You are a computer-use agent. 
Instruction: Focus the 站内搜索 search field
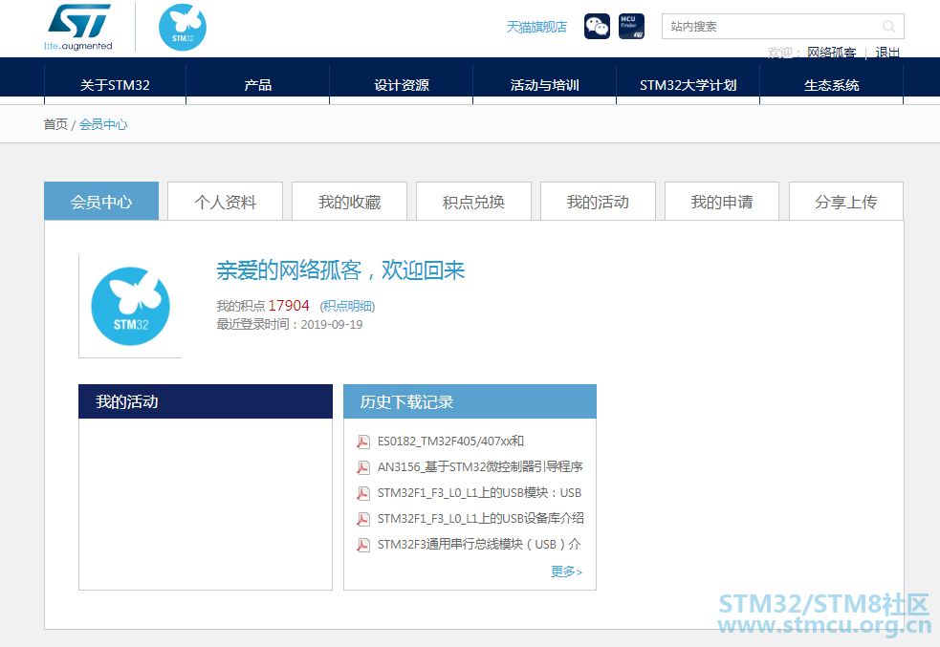783,27
